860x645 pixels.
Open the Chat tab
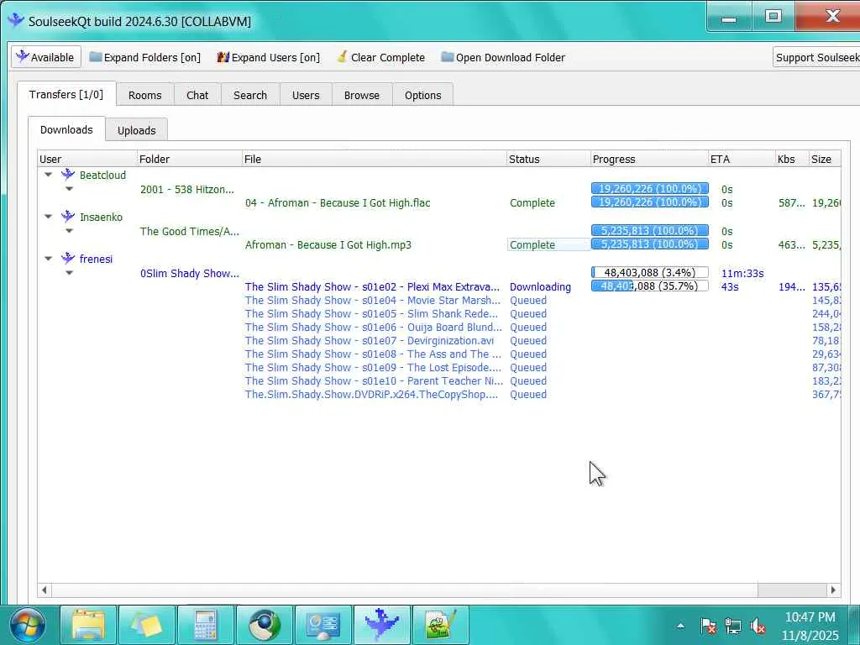click(x=197, y=95)
